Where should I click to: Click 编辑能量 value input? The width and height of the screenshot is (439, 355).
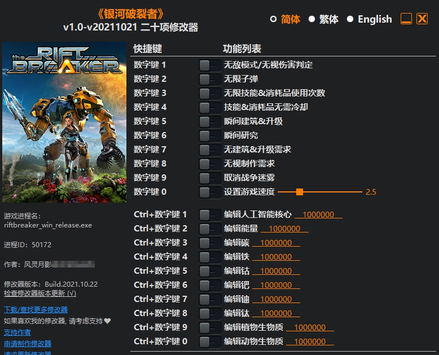[x=284, y=229]
